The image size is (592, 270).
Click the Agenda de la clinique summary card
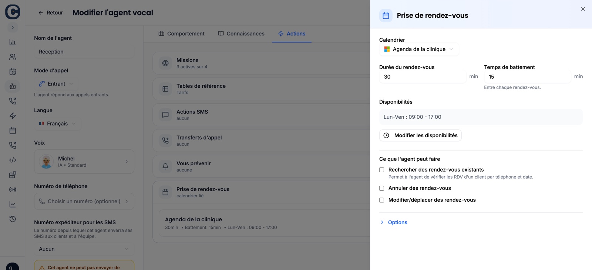click(x=264, y=223)
